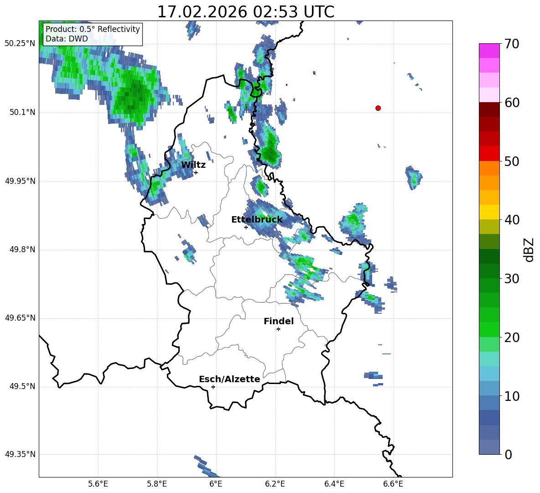Viewport: 540px width, 493px height.
Task: Select the Findel station label
Action: point(279,321)
